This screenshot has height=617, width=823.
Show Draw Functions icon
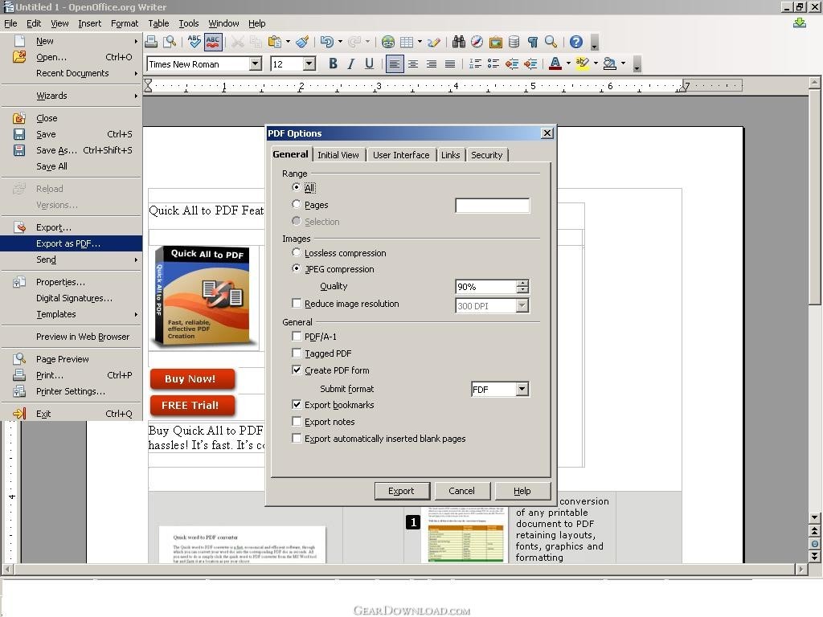[434, 42]
